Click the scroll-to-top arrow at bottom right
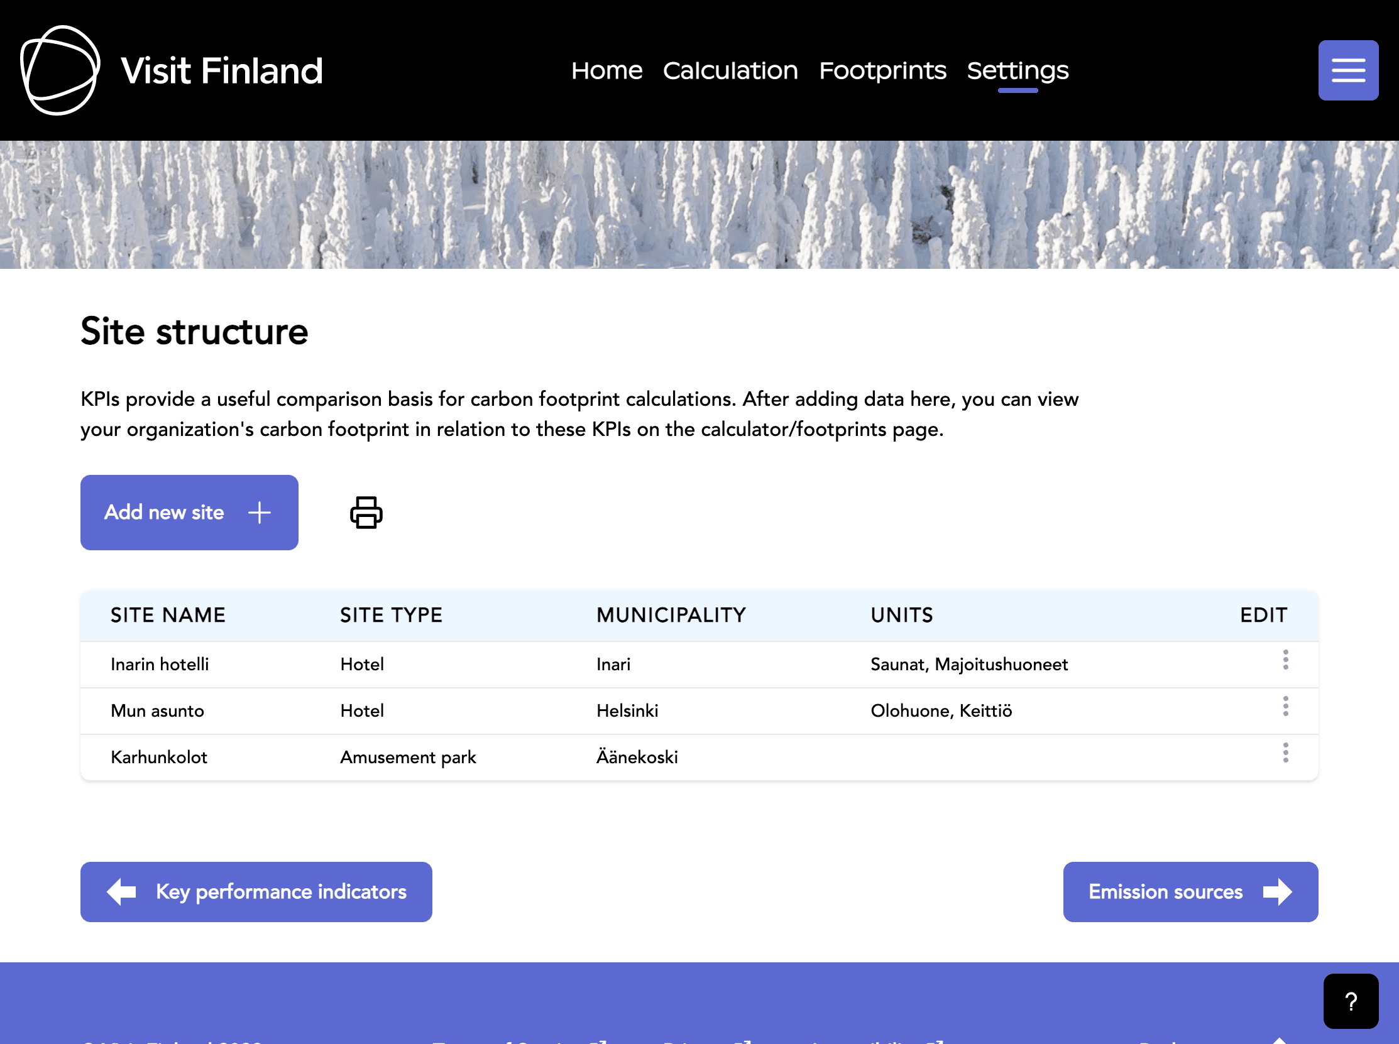The height and width of the screenshot is (1044, 1399). 1280,1041
